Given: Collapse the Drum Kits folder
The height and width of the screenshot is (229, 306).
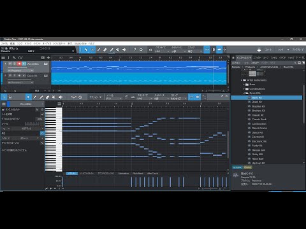Looking at the screenshot, I should click(x=244, y=94).
